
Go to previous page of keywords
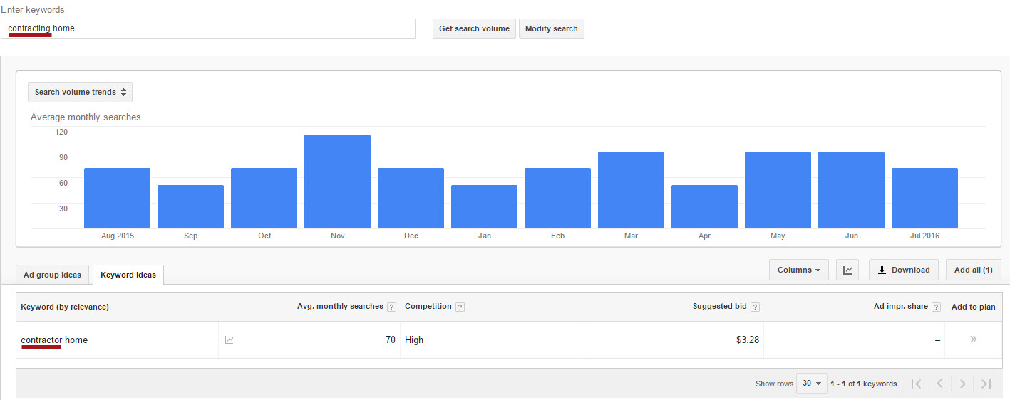(939, 384)
